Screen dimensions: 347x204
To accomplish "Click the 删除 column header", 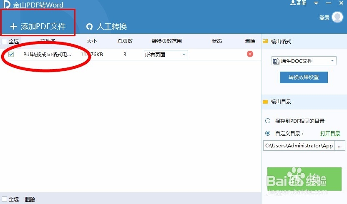I will 250,41.
